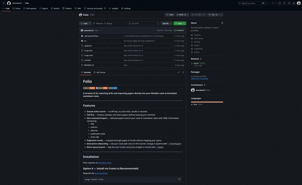
Task: Open the repository Settings tab
Action: point(126,8)
